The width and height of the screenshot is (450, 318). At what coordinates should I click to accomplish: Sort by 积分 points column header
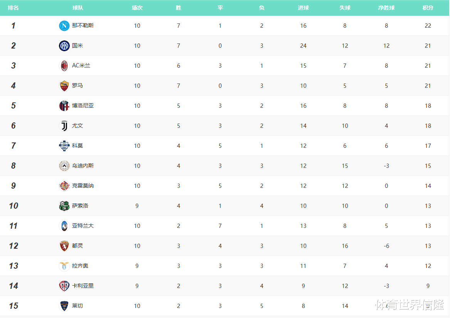[x=428, y=8]
